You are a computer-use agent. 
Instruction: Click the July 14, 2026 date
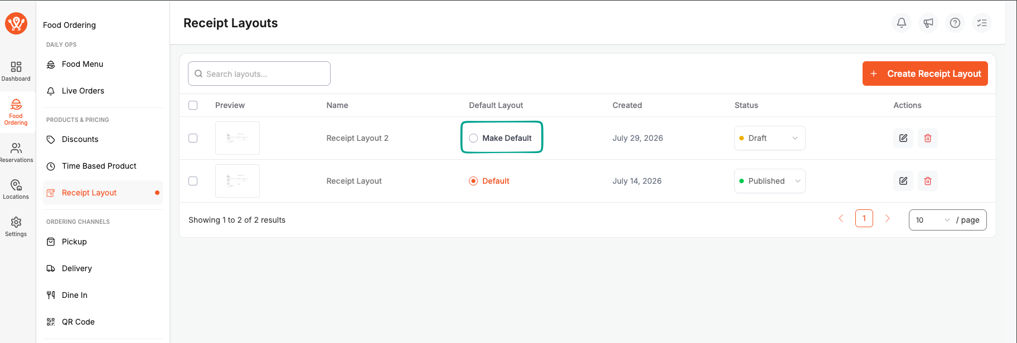click(x=637, y=181)
